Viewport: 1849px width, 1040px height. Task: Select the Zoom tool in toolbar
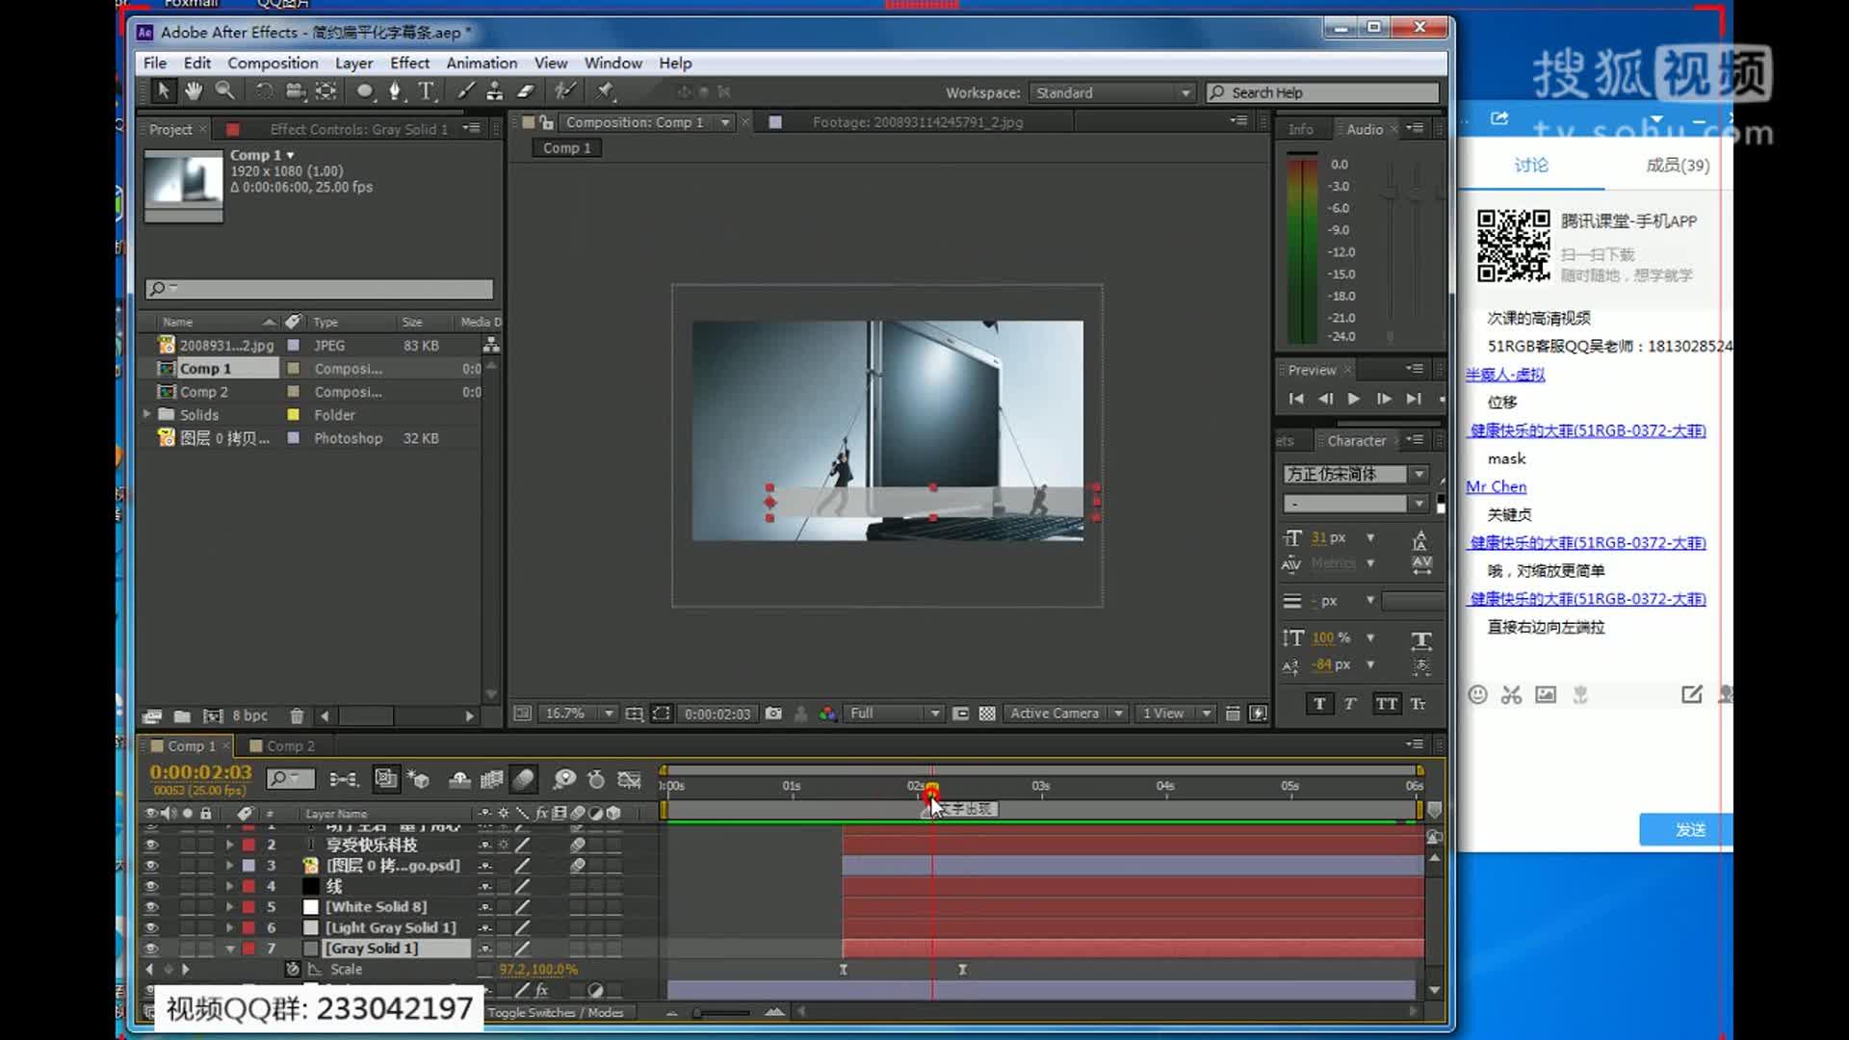[x=224, y=91]
